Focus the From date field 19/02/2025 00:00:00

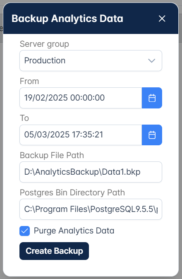click(x=81, y=98)
